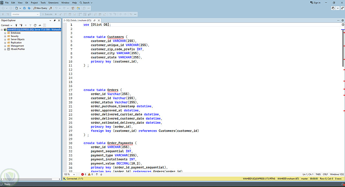Click Object Explorer Disconnect icon
This screenshot has width=345, height=187.
pyautogui.click(x=21, y=25)
